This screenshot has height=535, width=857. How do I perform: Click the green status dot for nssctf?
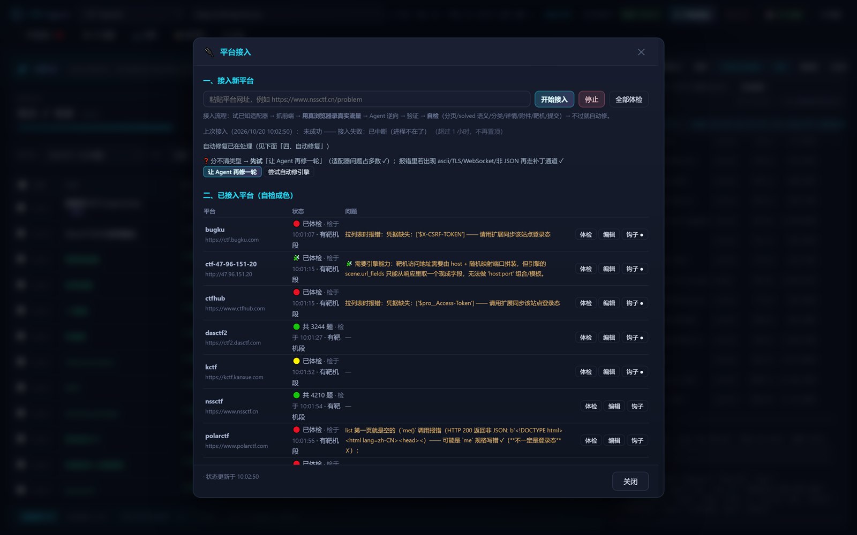pos(296,395)
